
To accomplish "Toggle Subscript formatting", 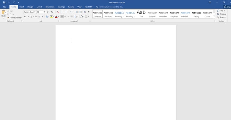I will click(x=39, y=16).
